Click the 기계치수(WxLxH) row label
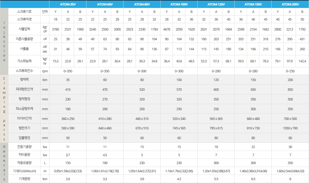This screenshot has width=309, height=183. click(x=24, y=171)
